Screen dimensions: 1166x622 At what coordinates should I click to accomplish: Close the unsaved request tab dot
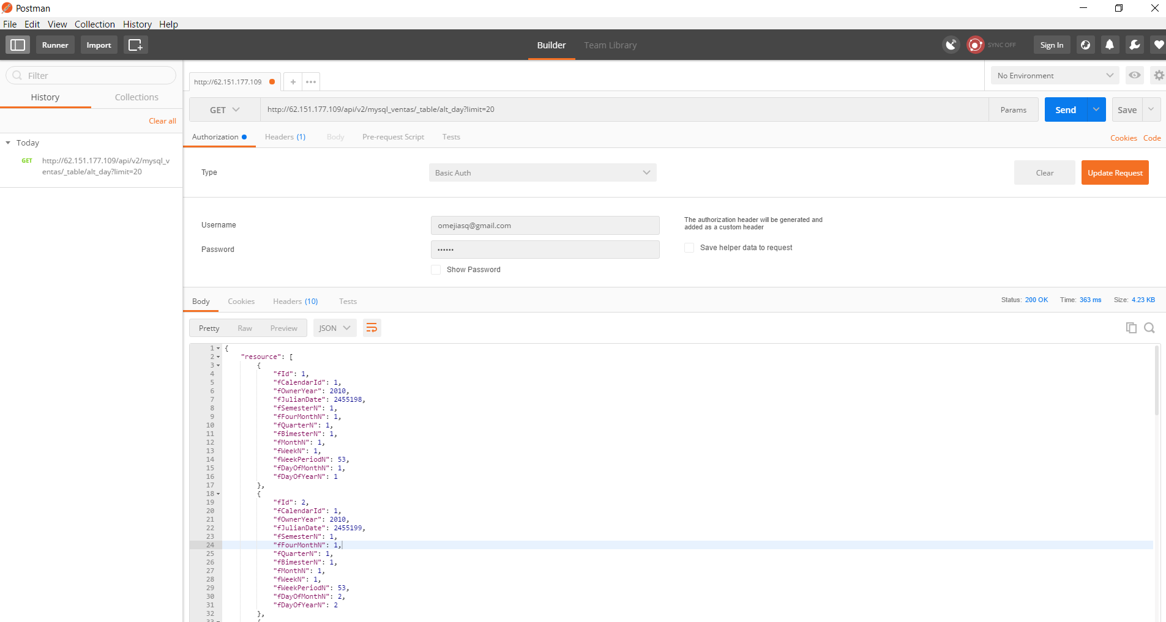[x=272, y=81]
